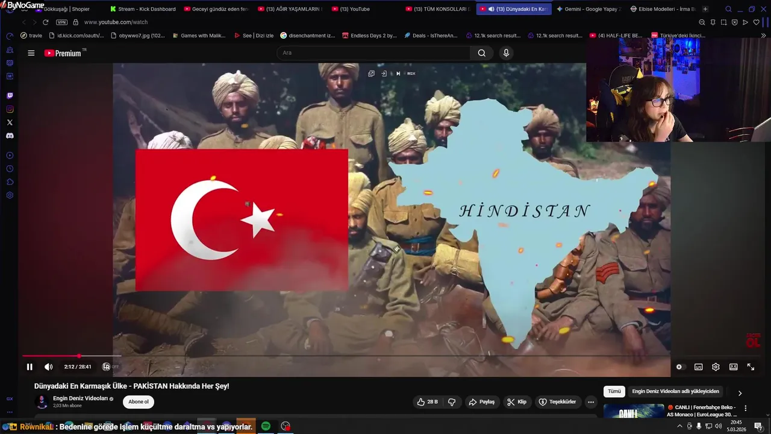Reload the page with the refresh icon

(45, 22)
